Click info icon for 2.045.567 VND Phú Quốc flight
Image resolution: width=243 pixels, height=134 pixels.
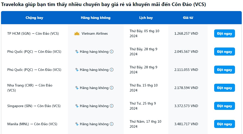[x=112, y=52]
